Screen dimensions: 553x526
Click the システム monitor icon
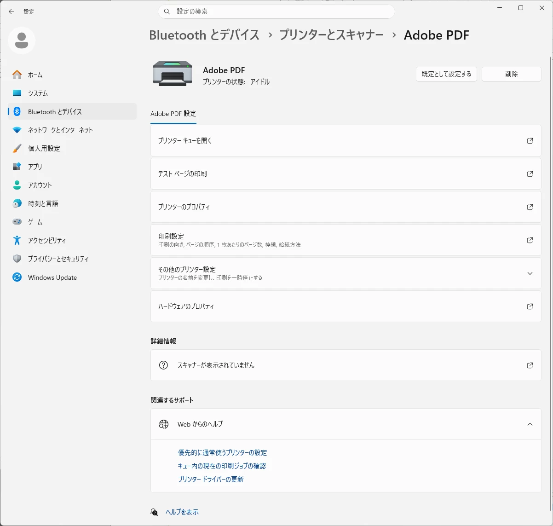[17, 93]
